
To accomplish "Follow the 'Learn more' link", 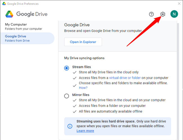I will 85,131.
